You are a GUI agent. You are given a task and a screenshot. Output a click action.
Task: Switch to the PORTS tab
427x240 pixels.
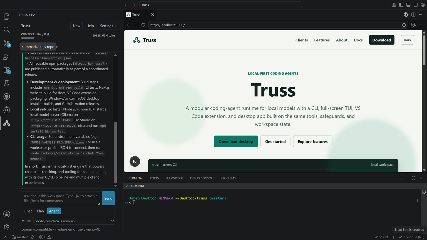[x=154, y=178]
